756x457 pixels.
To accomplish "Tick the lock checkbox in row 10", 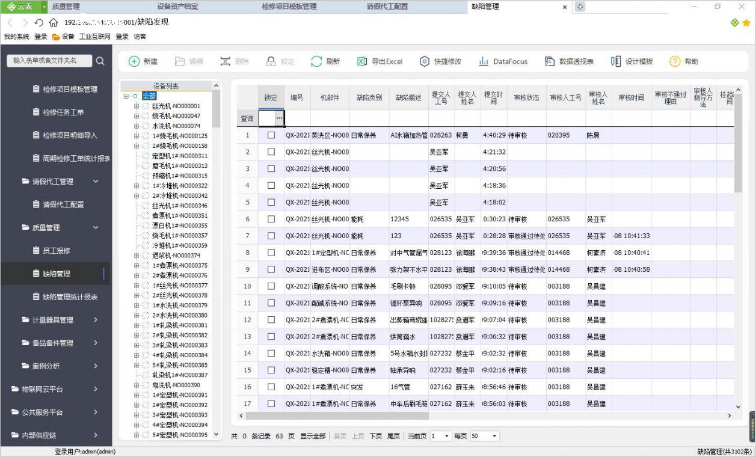I will [x=271, y=286].
